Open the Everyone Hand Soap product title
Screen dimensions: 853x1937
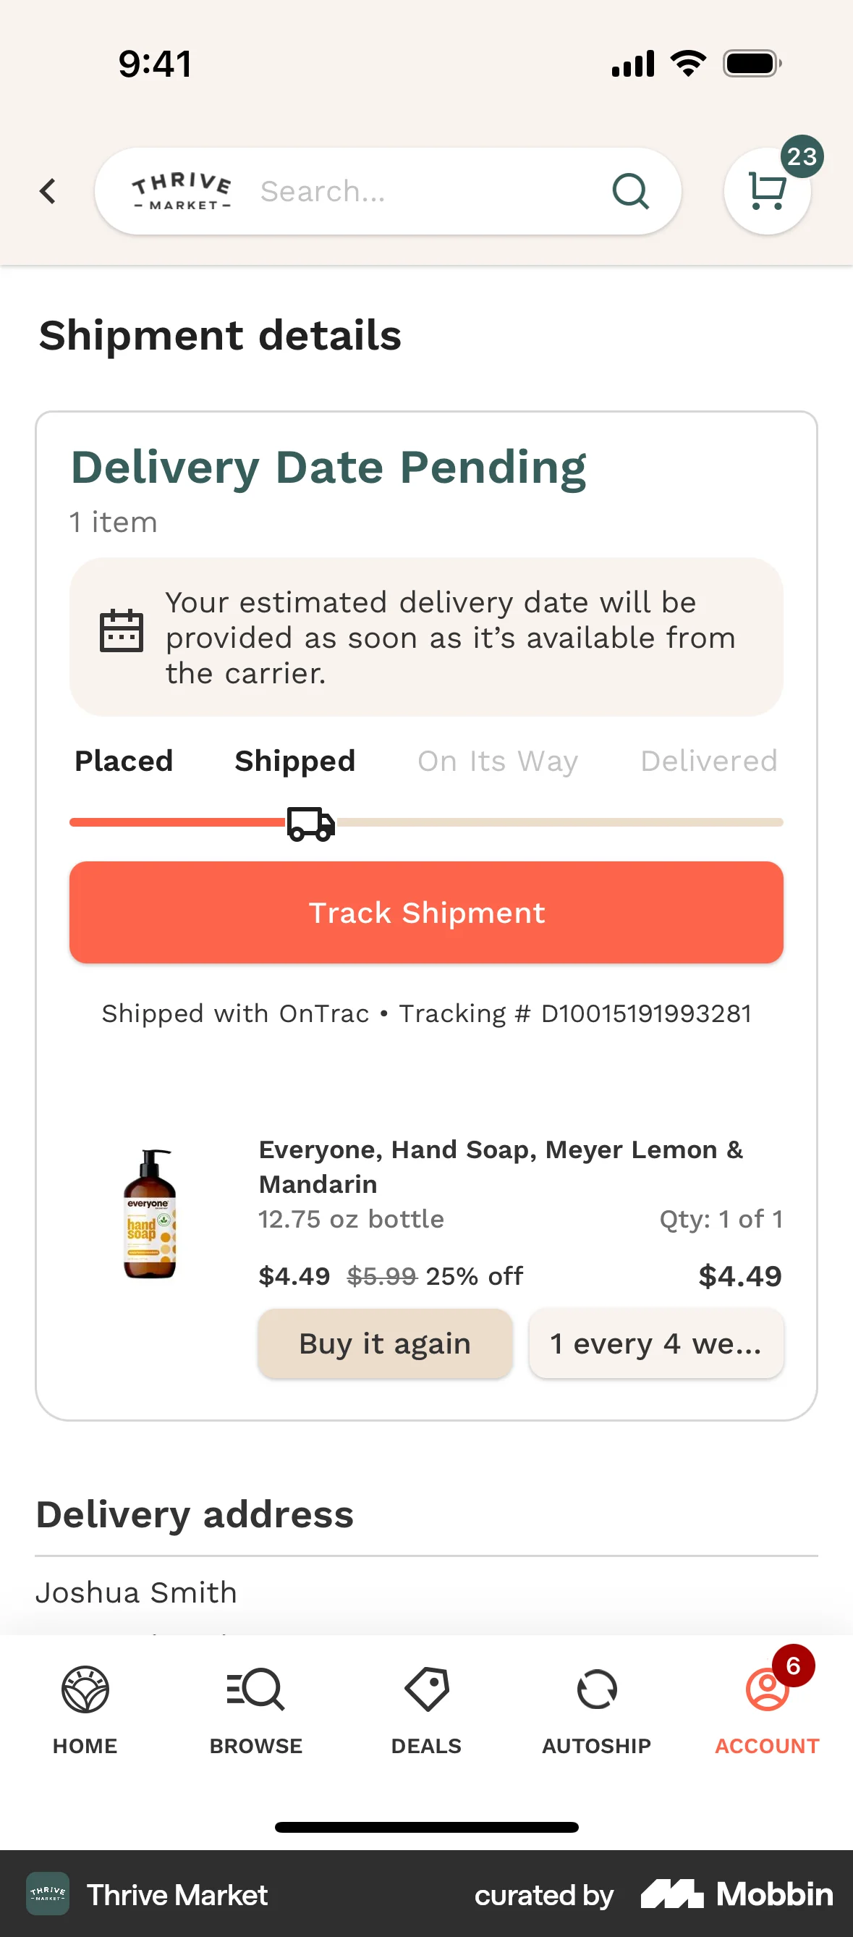501,1166
